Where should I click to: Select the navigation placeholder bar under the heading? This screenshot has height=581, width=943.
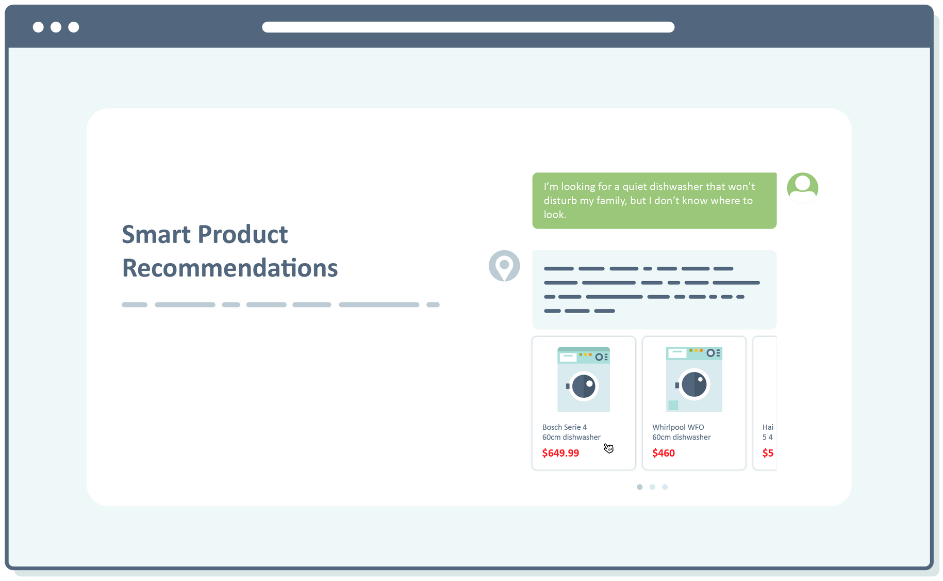(x=281, y=304)
